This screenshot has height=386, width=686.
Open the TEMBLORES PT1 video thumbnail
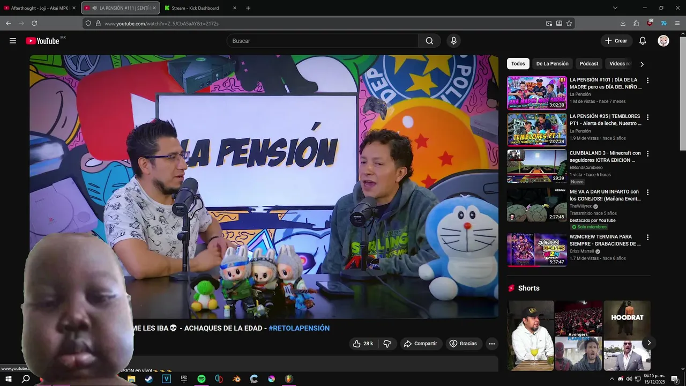536,129
